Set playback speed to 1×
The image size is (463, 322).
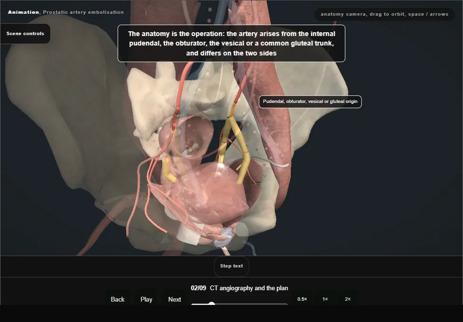325,299
